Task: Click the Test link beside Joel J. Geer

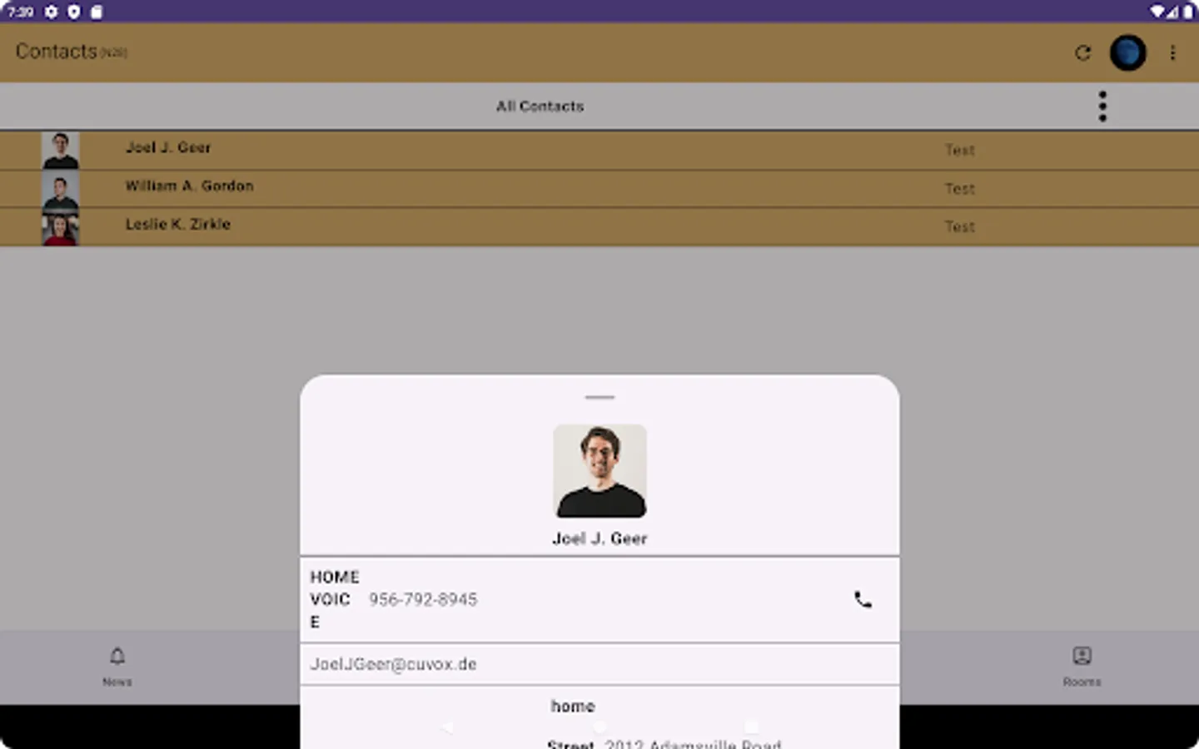Action: click(x=959, y=150)
